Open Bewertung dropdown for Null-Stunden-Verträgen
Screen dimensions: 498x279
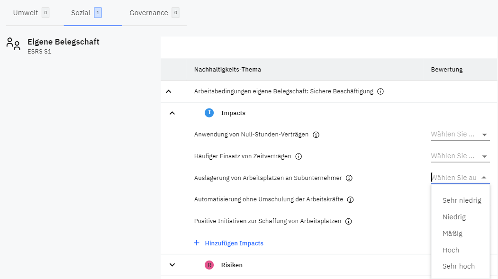tap(459, 135)
